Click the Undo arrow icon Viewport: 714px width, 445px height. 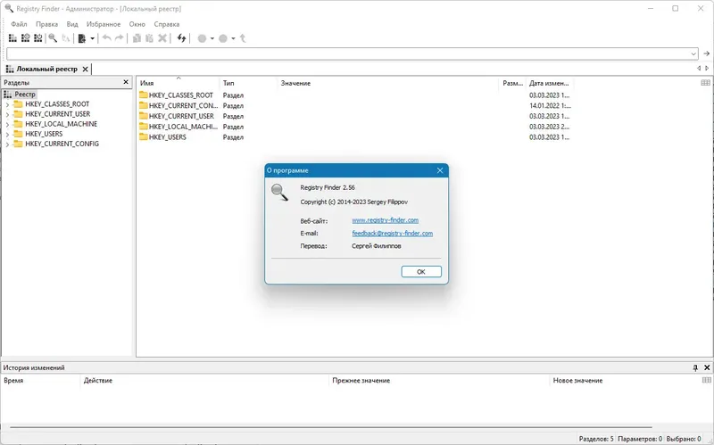pyautogui.click(x=106, y=38)
